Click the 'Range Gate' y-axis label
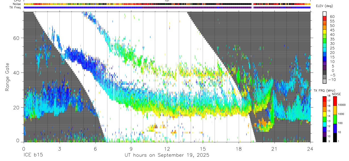 pos(7,77)
